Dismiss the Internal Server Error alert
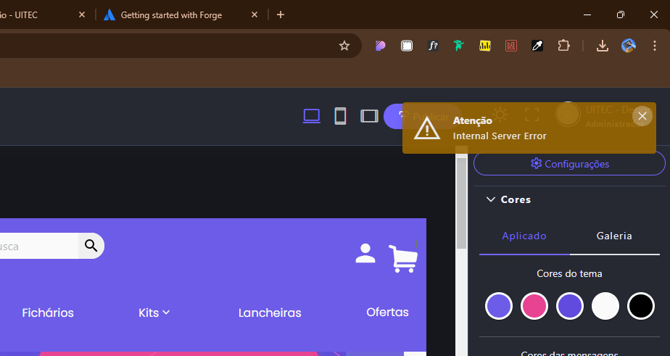 click(642, 115)
